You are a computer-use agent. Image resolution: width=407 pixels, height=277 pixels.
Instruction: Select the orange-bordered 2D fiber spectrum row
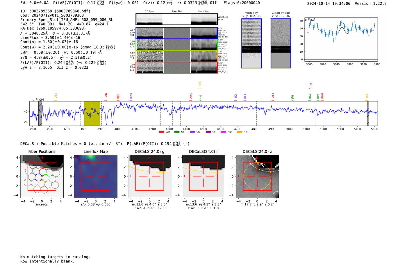click(177, 56)
